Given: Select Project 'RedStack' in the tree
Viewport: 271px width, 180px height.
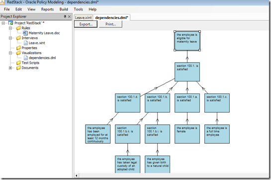Looking at the screenshot, I should point(29,23).
